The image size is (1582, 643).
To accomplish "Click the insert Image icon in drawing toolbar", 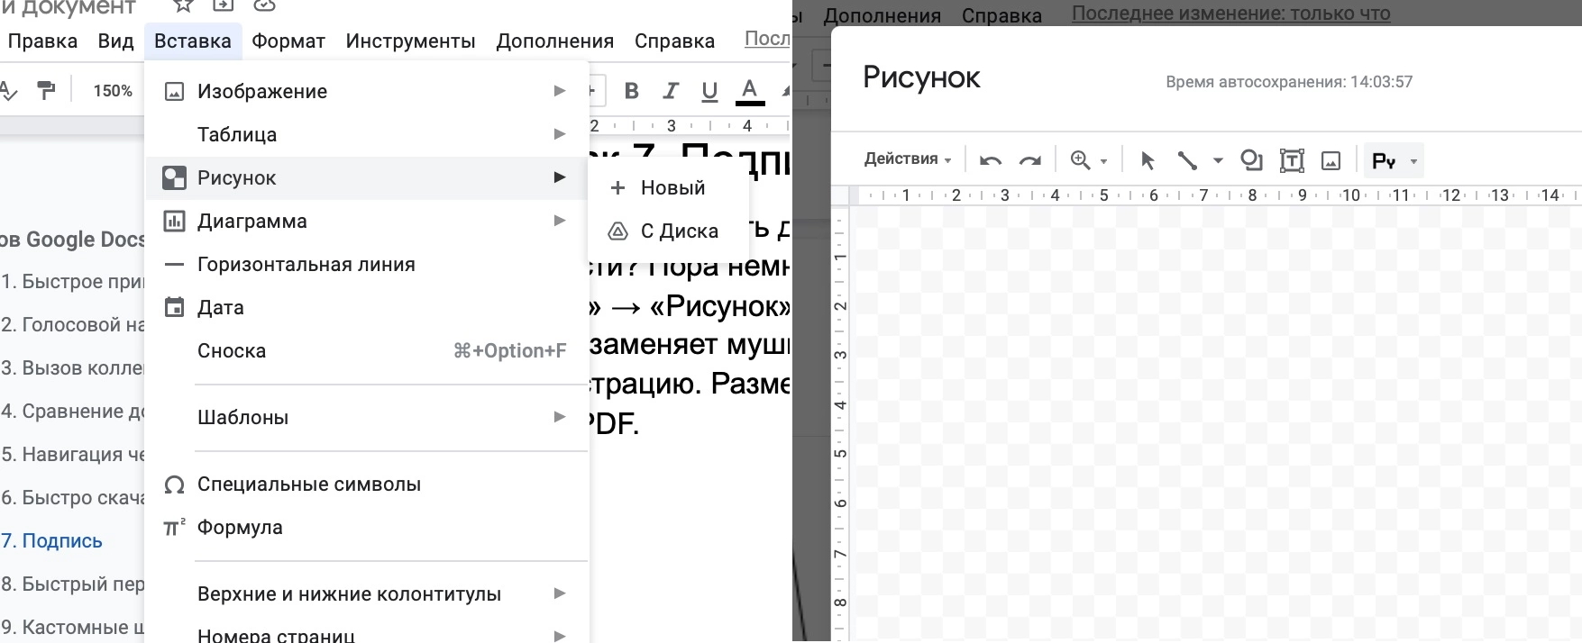I will pyautogui.click(x=1331, y=160).
